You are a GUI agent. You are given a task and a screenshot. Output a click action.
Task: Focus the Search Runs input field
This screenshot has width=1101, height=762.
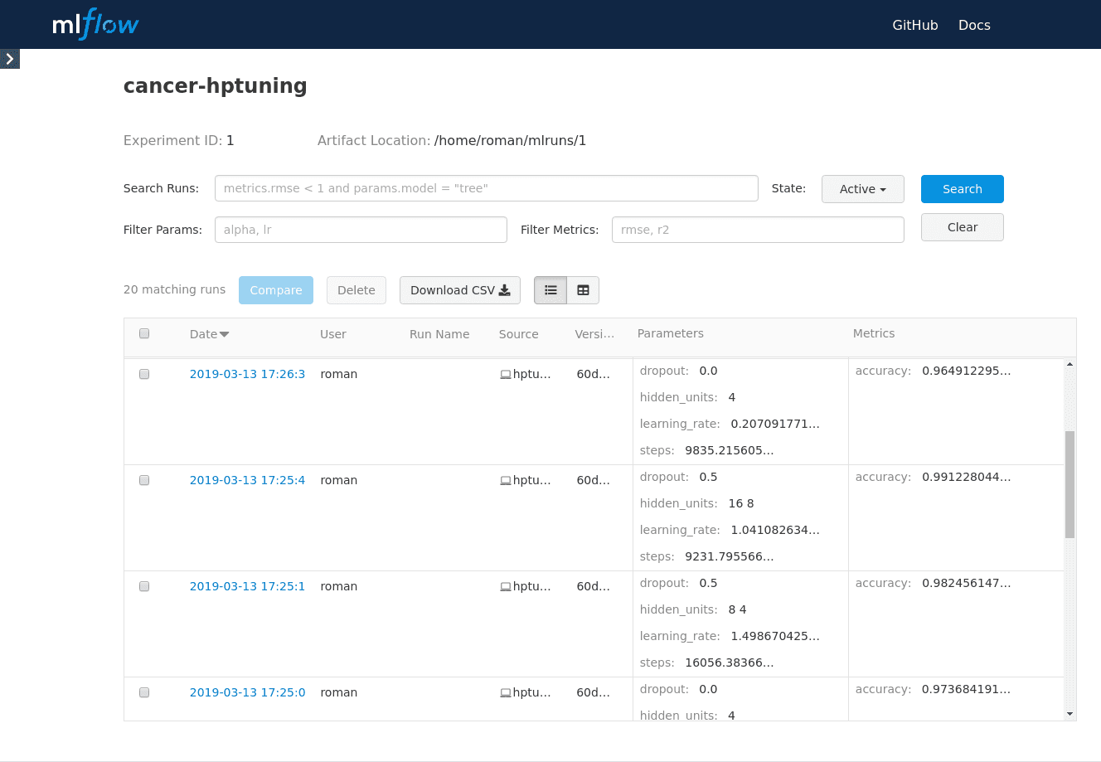click(x=486, y=188)
